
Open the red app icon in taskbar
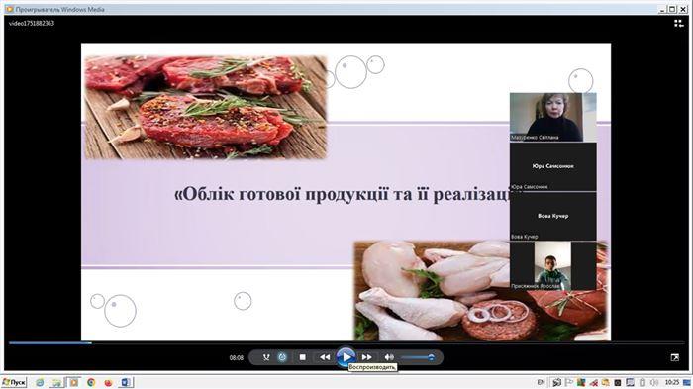[108, 382]
